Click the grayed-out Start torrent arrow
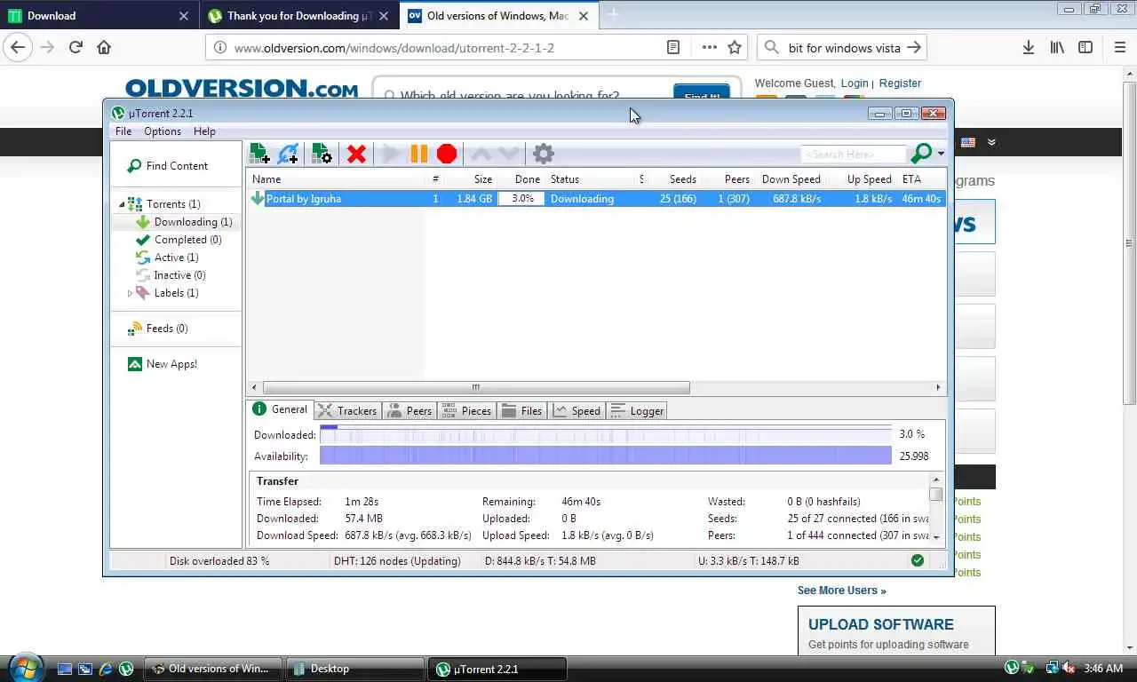The height and width of the screenshot is (682, 1137). (x=390, y=155)
